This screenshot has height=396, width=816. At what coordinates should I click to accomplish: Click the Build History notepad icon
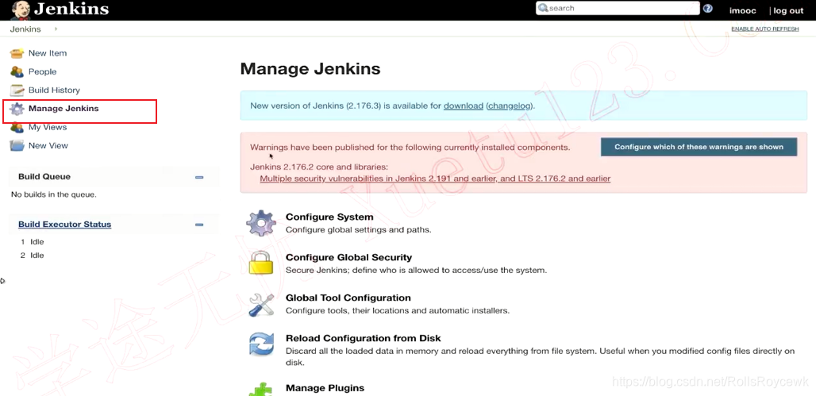coord(17,90)
